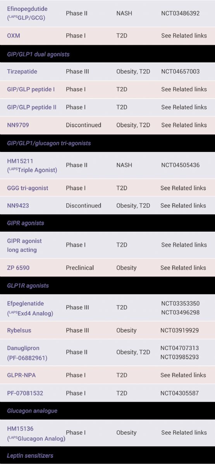Open the Tirzepatide drug link
215x464 pixels.
[22, 72]
